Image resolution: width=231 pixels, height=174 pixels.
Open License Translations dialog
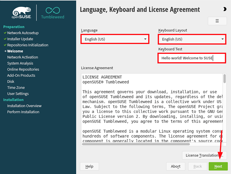point(204,155)
